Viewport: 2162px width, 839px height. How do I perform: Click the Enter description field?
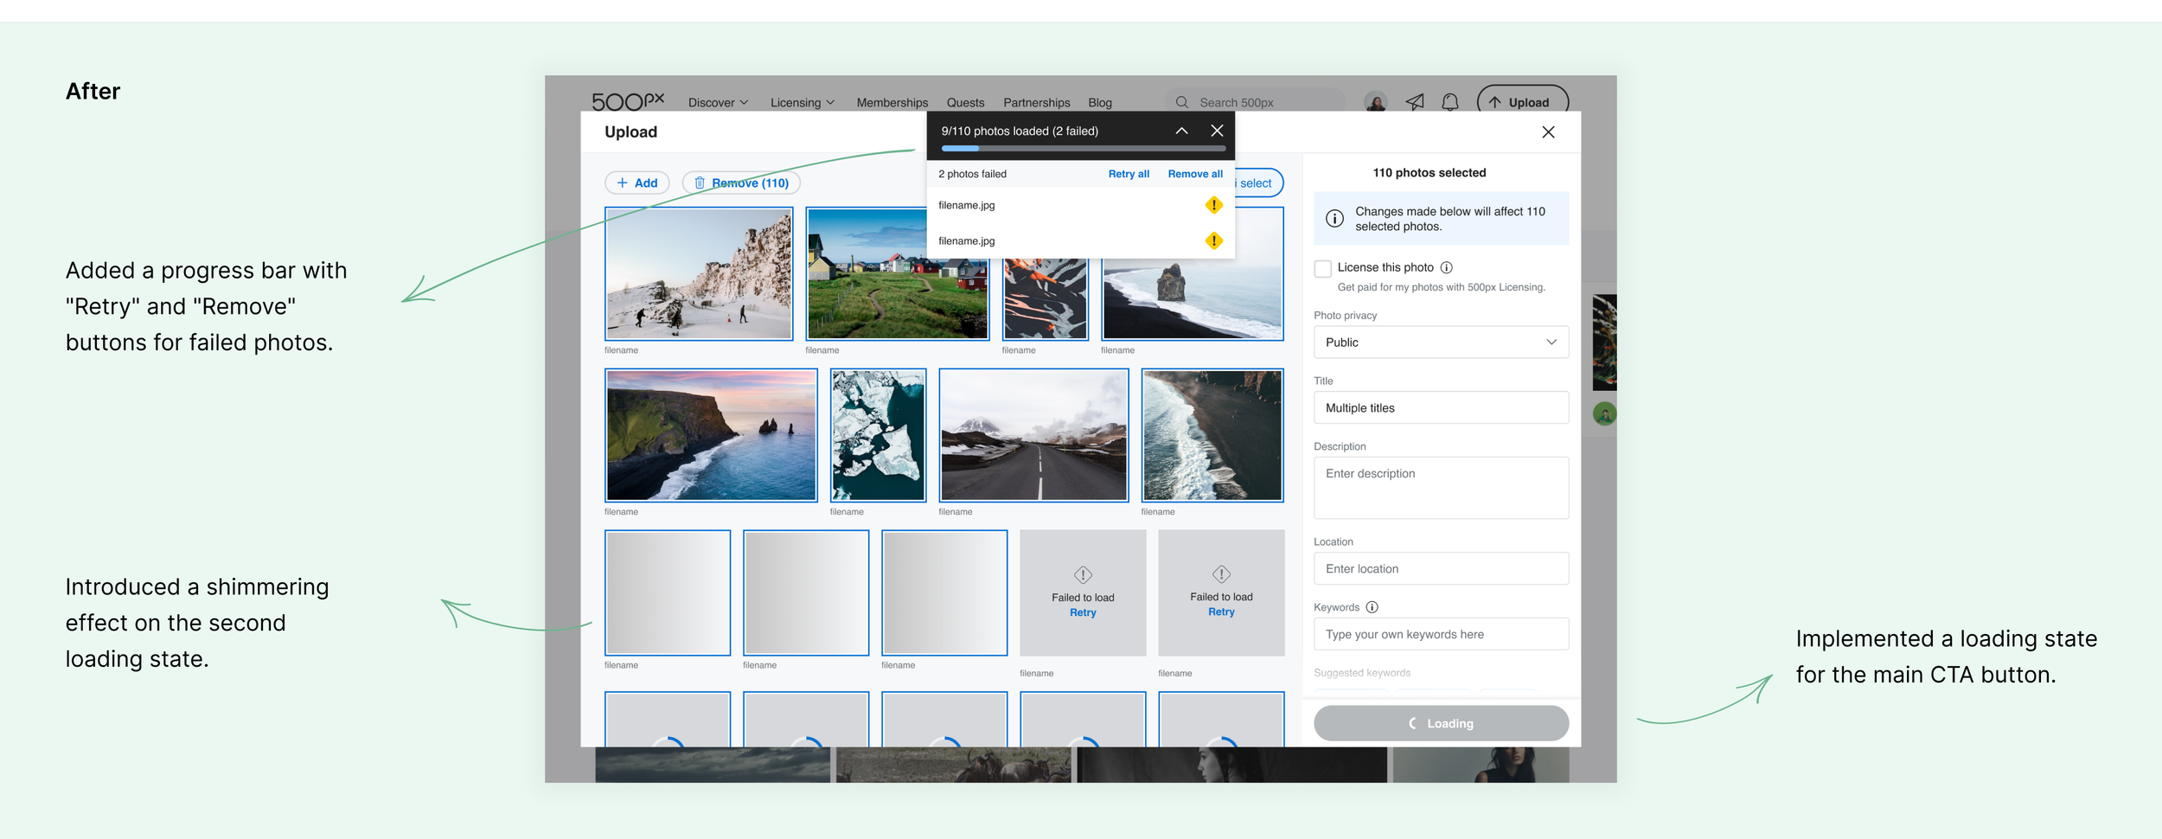1441,488
